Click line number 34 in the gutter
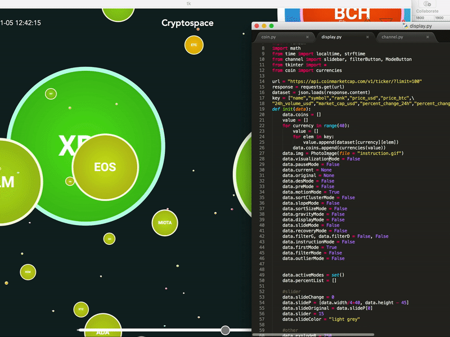This screenshot has height=337, width=450. coord(262,192)
